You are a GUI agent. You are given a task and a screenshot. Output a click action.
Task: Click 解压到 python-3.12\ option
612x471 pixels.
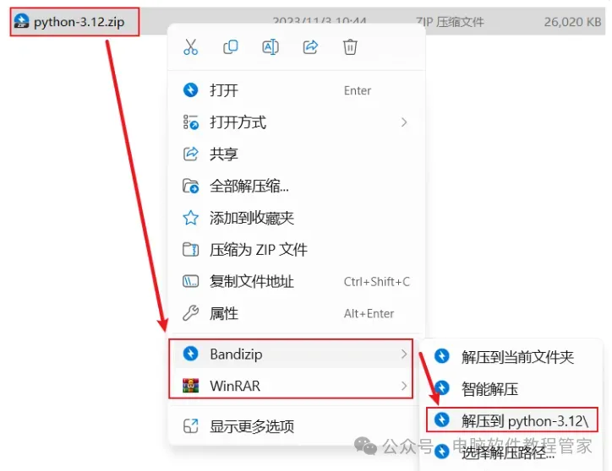(x=512, y=420)
